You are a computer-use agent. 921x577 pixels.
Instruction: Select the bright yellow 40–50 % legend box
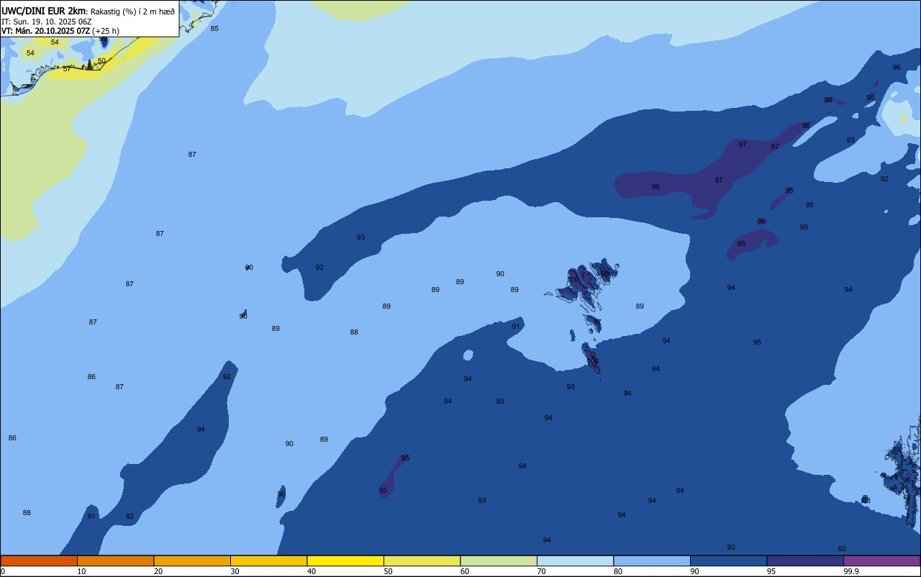345,560
